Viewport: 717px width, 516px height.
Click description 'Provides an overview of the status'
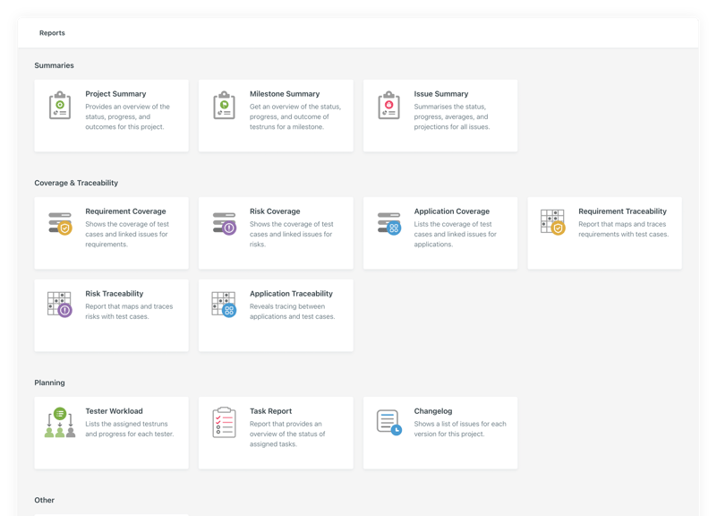click(x=128, y=116)
